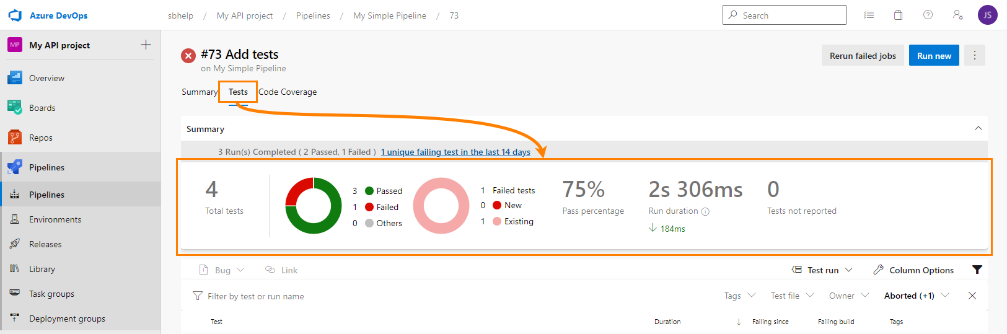Click the red Failed legend dot

[369, 207]
